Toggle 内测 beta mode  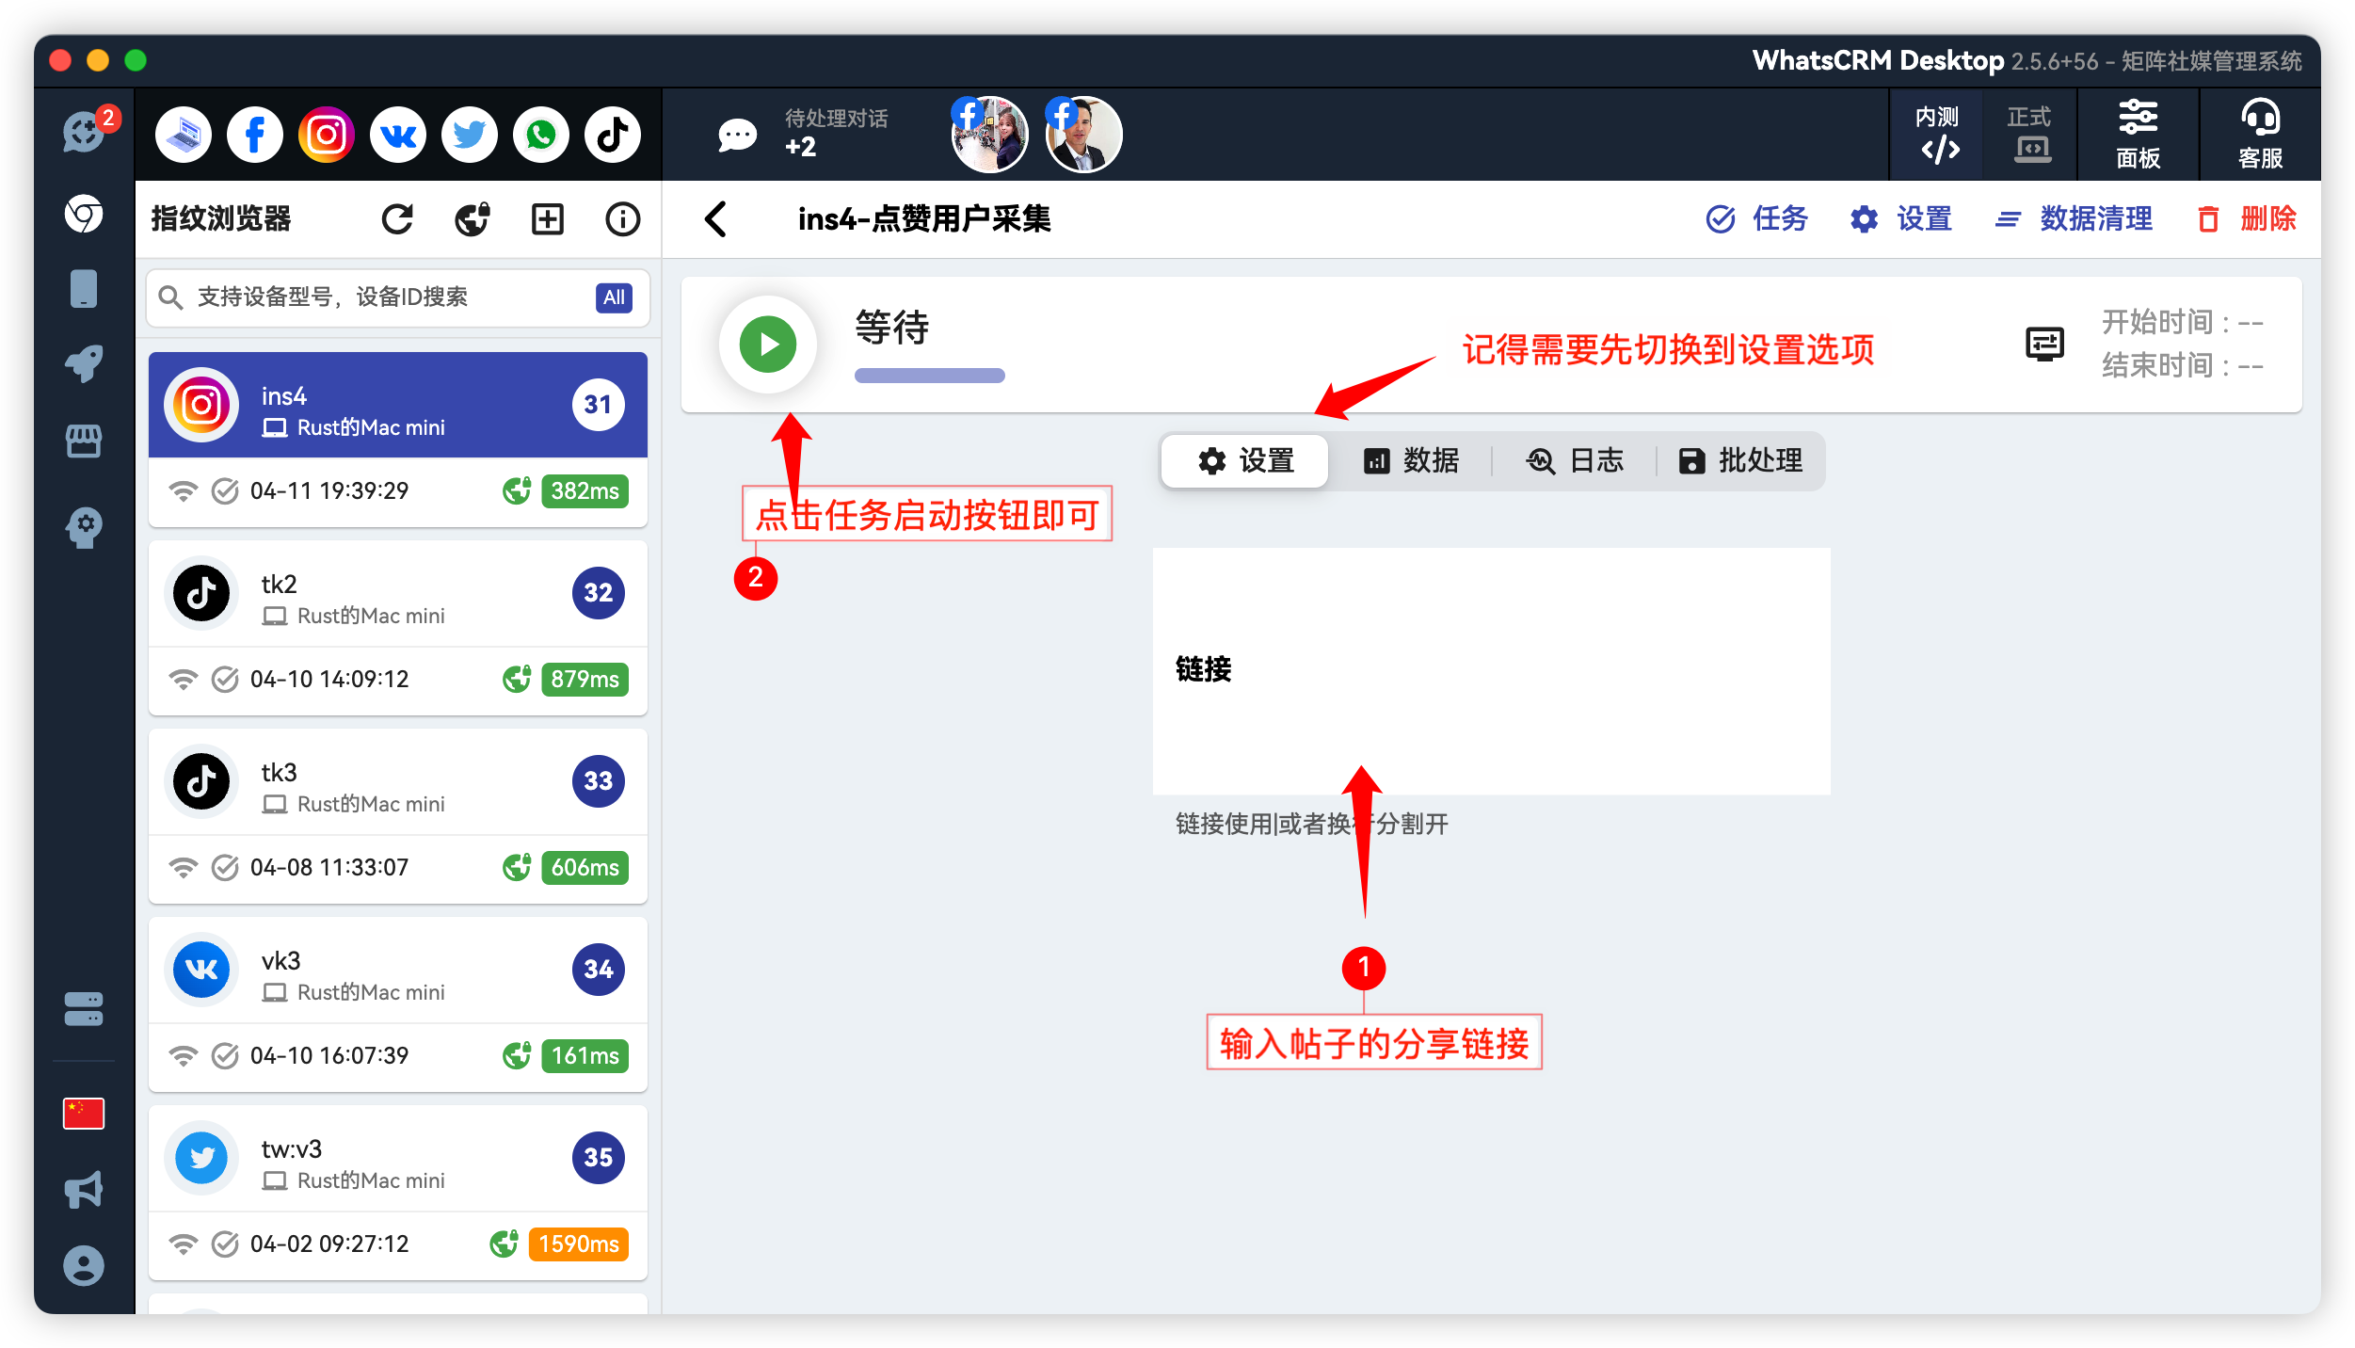coord(1937,134)
